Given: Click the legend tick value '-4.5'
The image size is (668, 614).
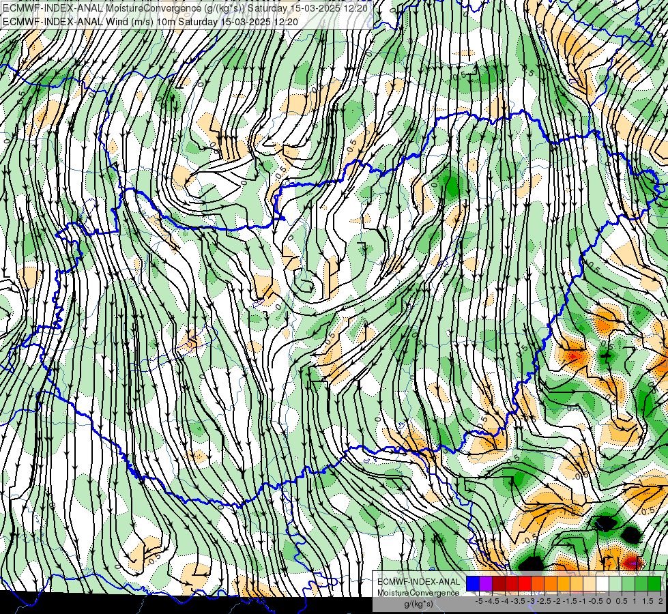Looking at the screenshot, I should (x=492, y=601).
